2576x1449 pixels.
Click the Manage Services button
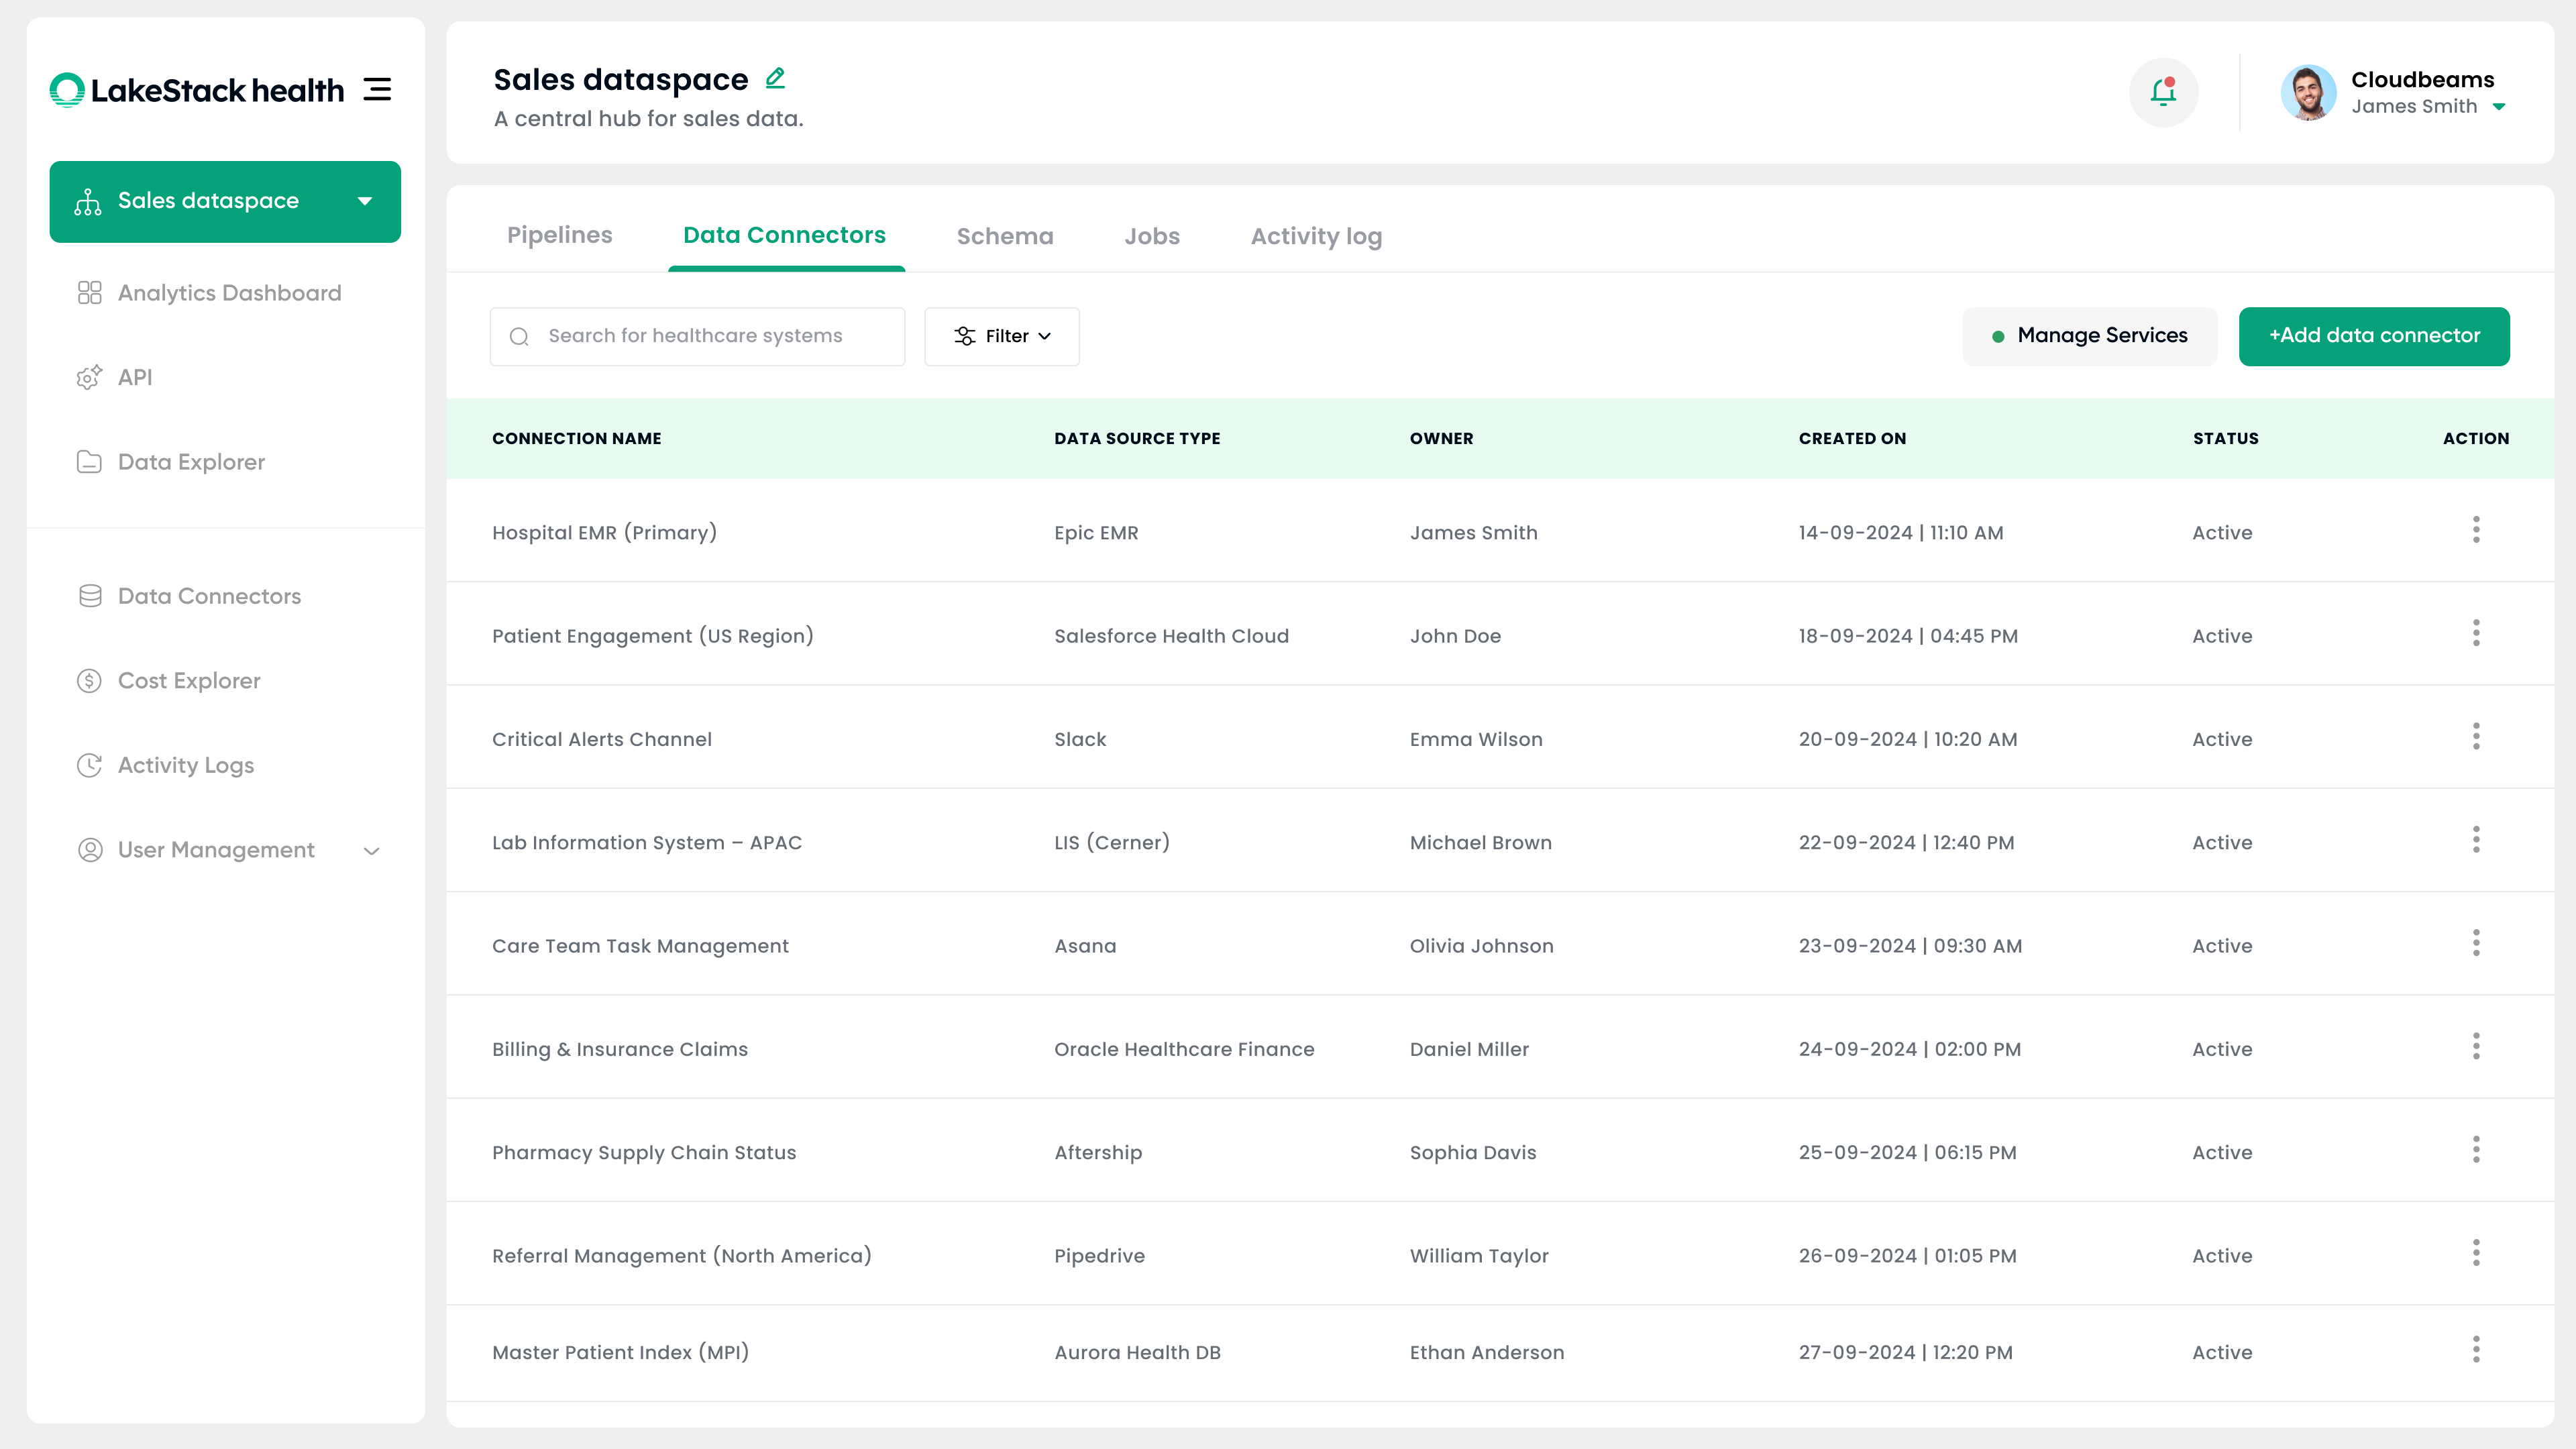pos(2089,336)
